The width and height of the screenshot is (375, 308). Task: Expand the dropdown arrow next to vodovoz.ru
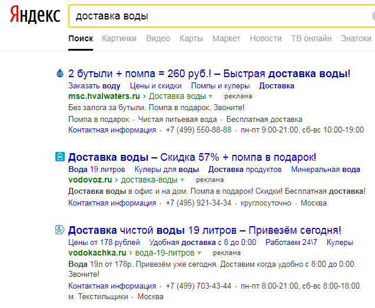pyautogui.click(x=182, y=180)
